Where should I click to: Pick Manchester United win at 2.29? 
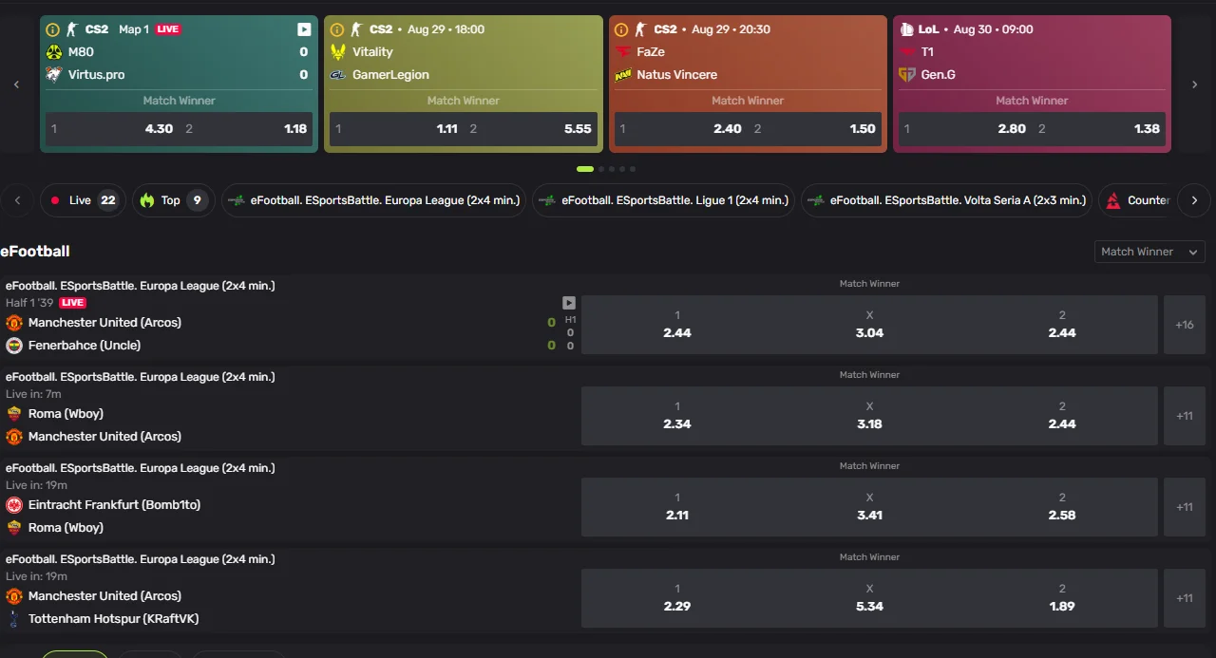[x=677, y=598]
